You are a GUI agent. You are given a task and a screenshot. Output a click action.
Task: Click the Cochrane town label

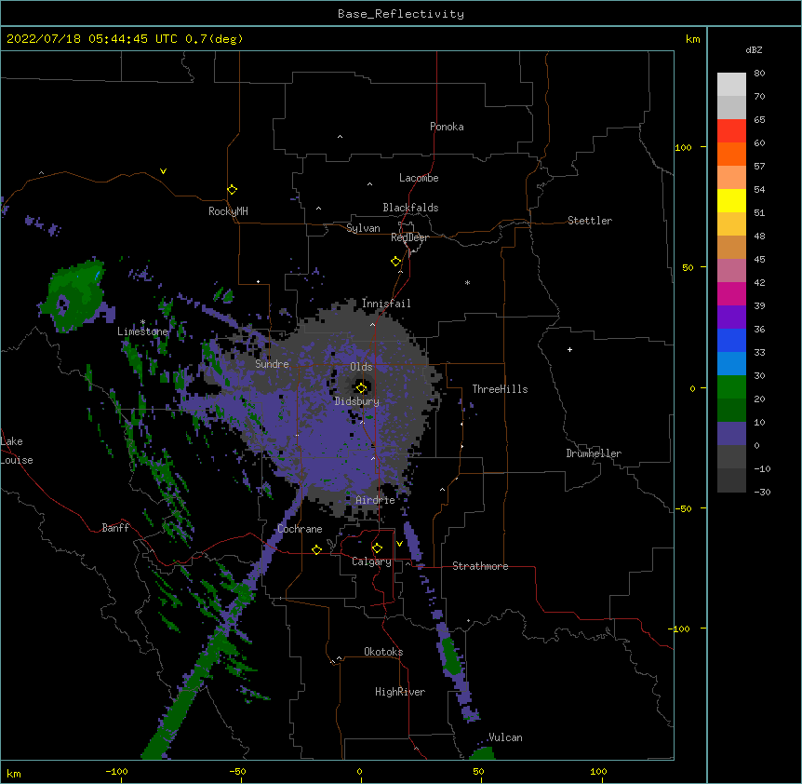300,529
